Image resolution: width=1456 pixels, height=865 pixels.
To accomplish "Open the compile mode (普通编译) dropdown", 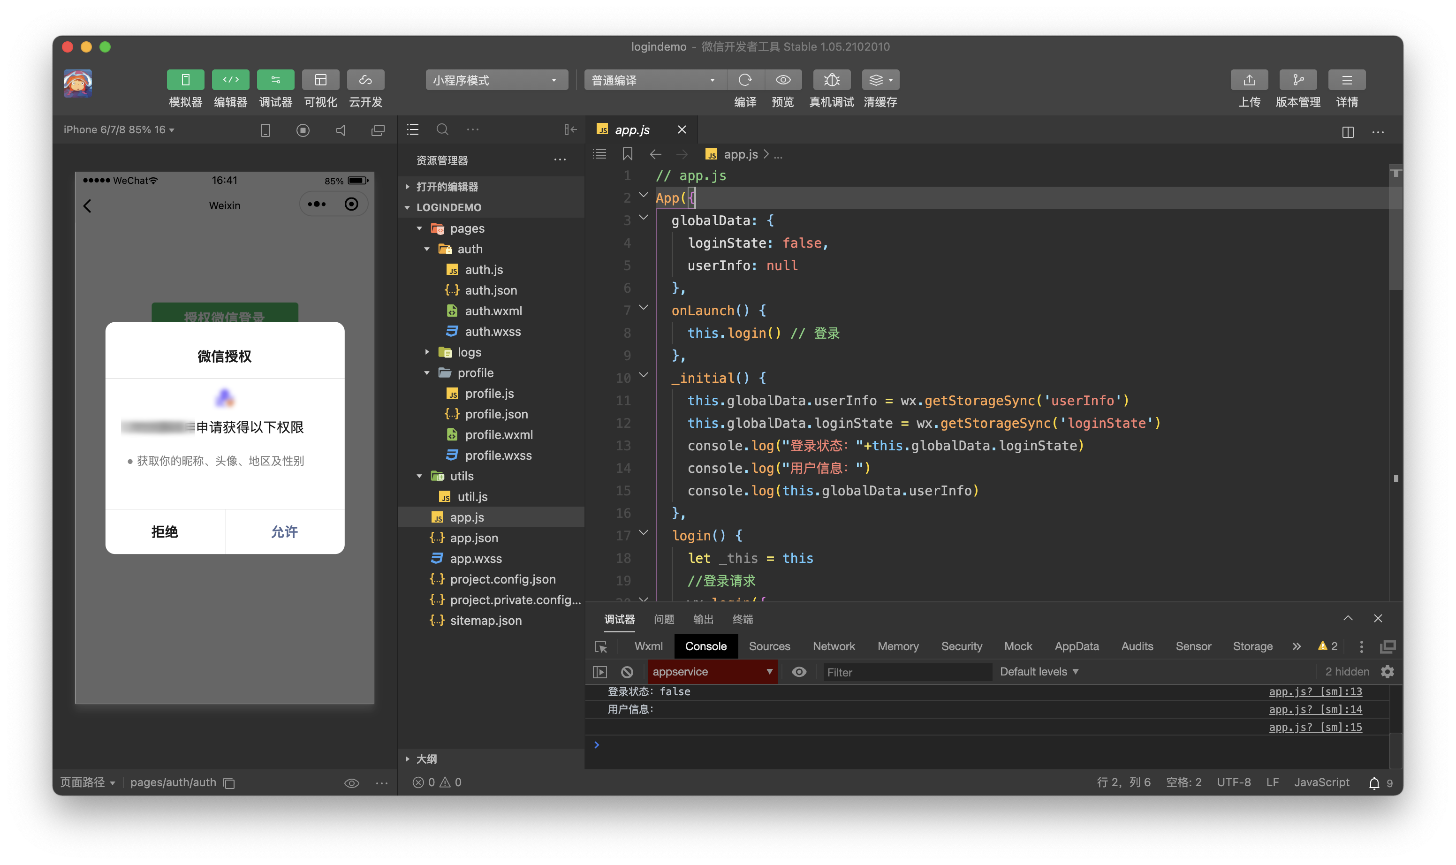I will [x=654, y=80].
